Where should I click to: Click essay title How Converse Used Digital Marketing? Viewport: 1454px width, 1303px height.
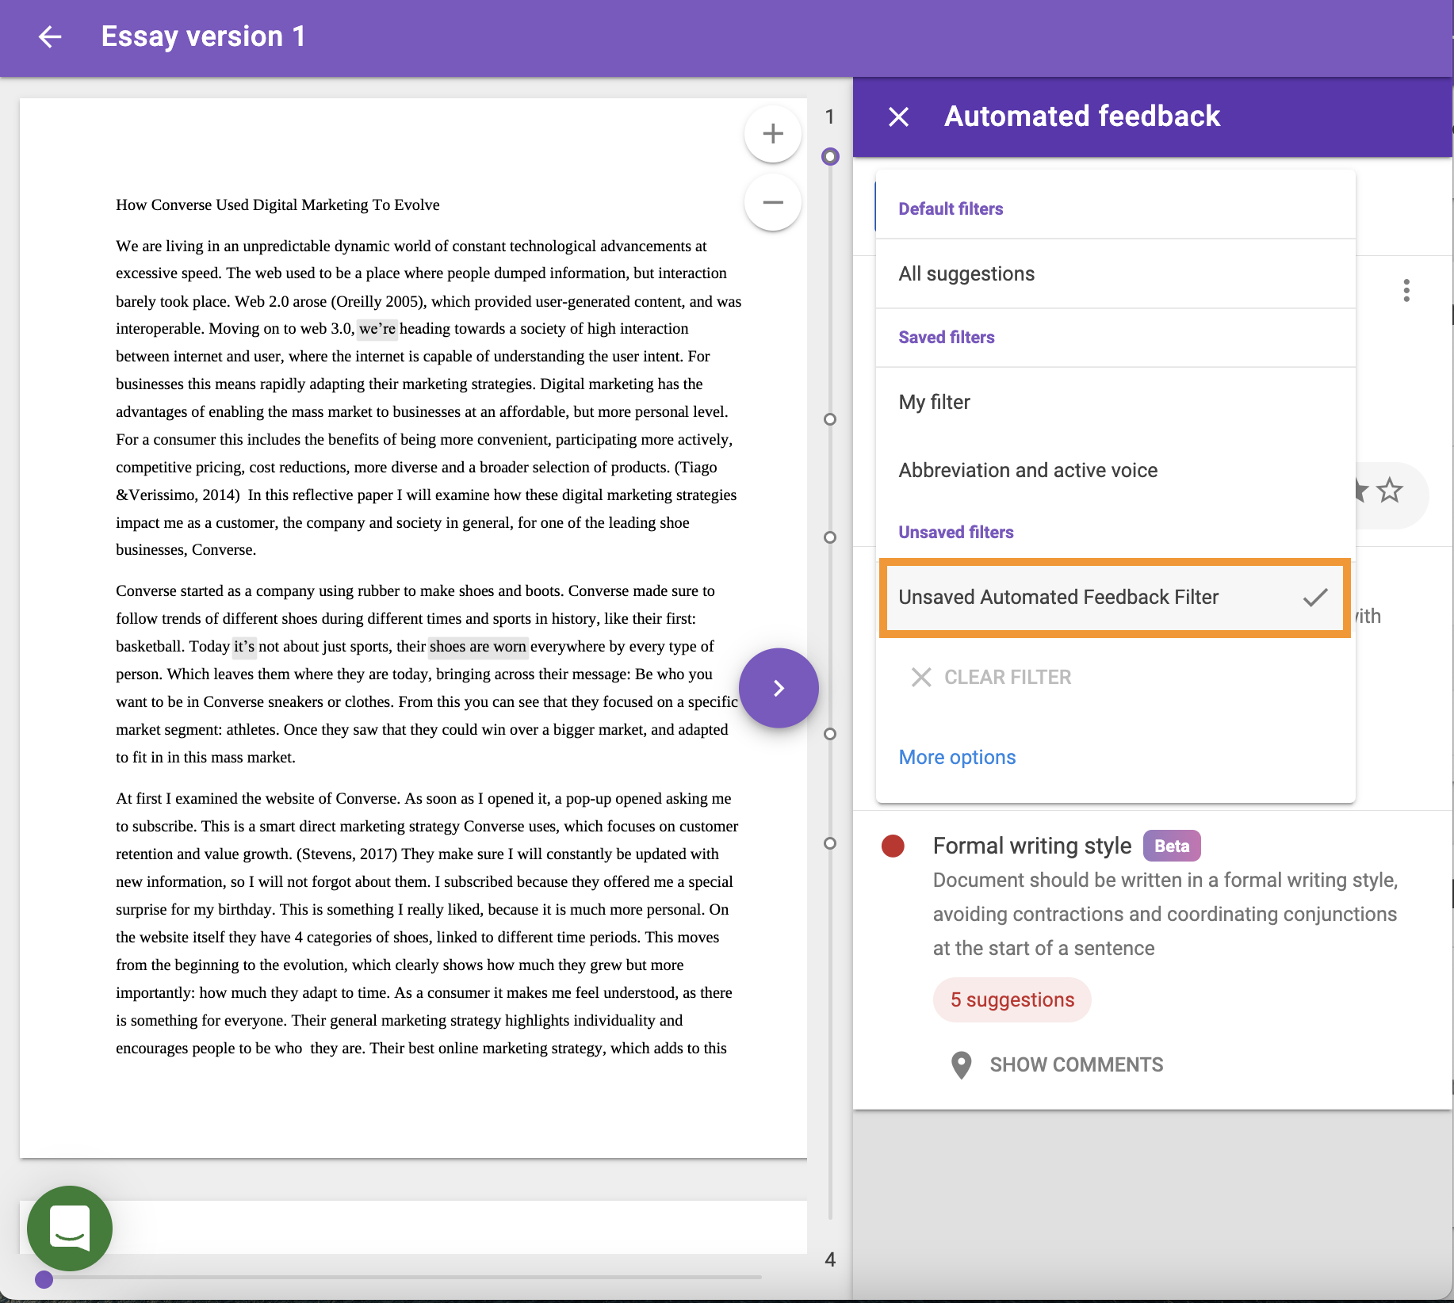(x=277, y=204)
